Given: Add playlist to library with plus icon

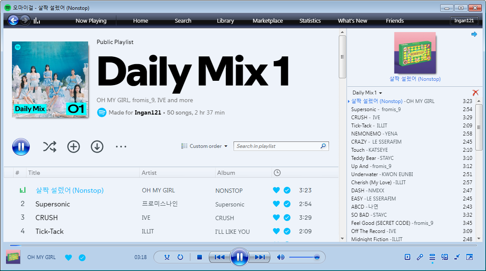Looking at the screenshot, I should pos(74,147).
